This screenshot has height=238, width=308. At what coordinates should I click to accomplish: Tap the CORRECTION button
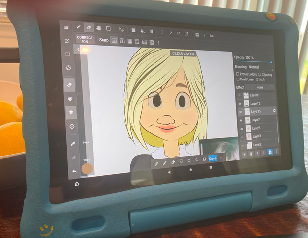85,39
